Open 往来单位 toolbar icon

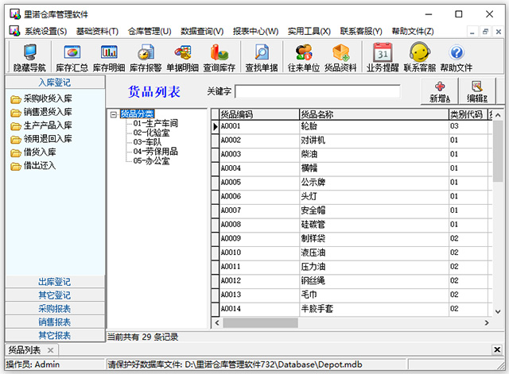(x=304, y=57)
